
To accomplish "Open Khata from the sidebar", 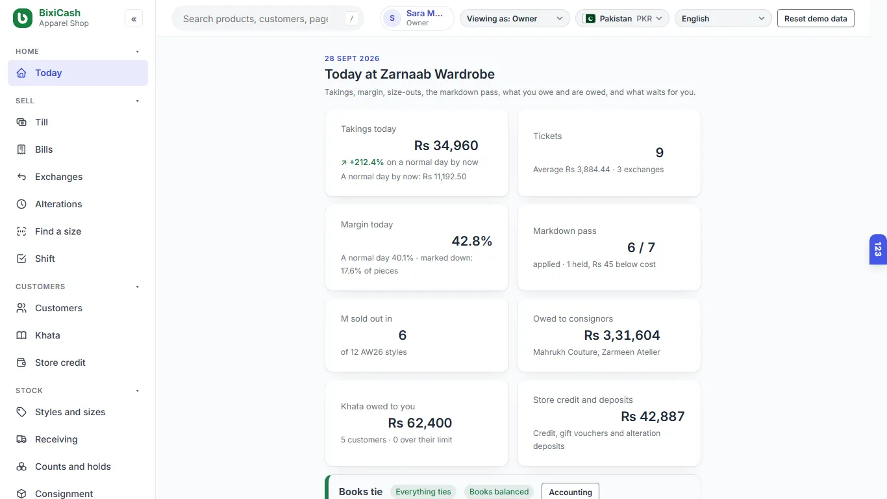I will pyautogui.click(x=78, y=335).
